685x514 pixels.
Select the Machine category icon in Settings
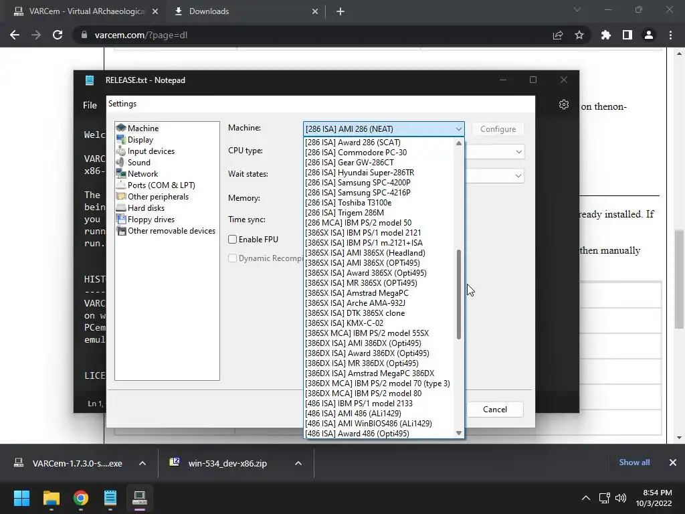tap(121, 128)
